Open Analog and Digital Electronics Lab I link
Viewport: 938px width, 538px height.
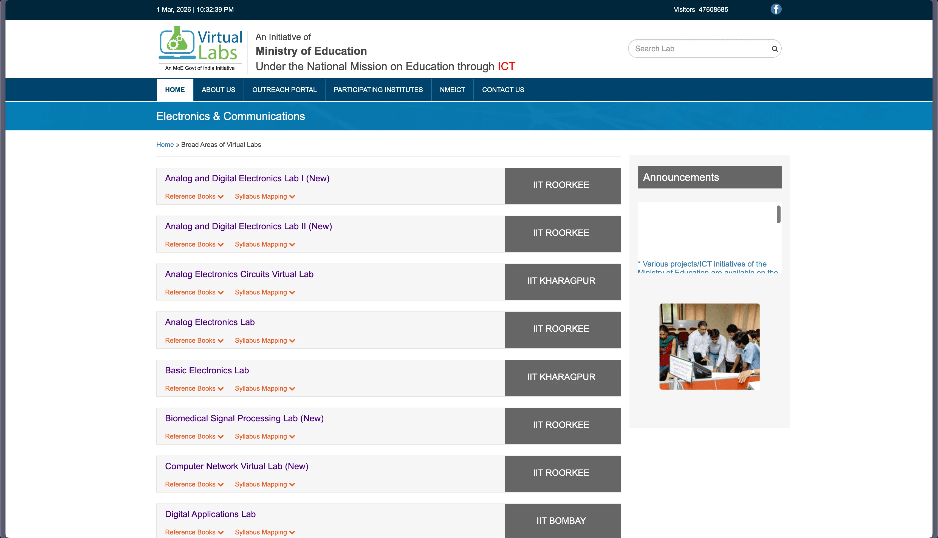[247, 179]
